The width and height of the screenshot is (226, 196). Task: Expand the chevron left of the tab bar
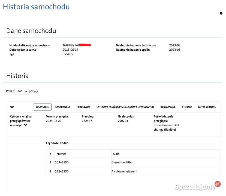(12, 106)
